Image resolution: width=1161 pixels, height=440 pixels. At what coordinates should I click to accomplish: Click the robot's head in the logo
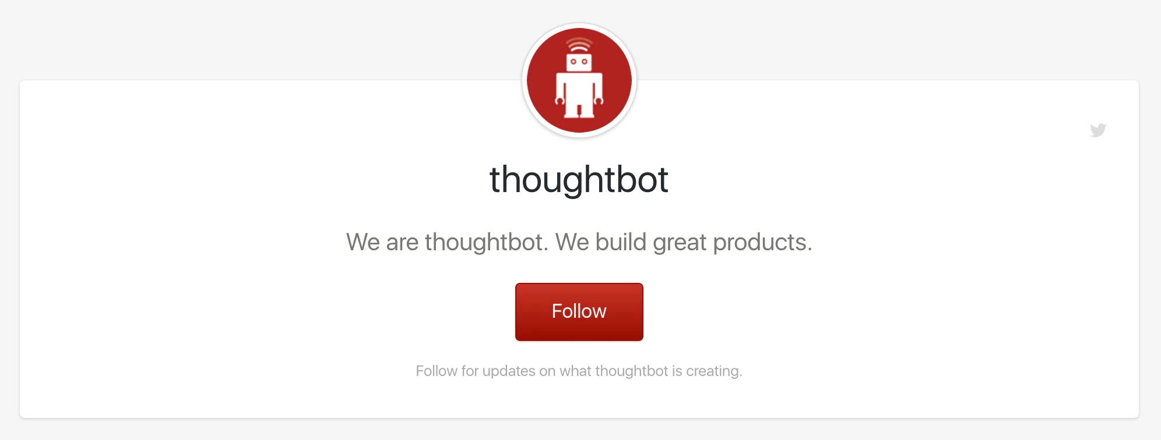pos(579,62)
